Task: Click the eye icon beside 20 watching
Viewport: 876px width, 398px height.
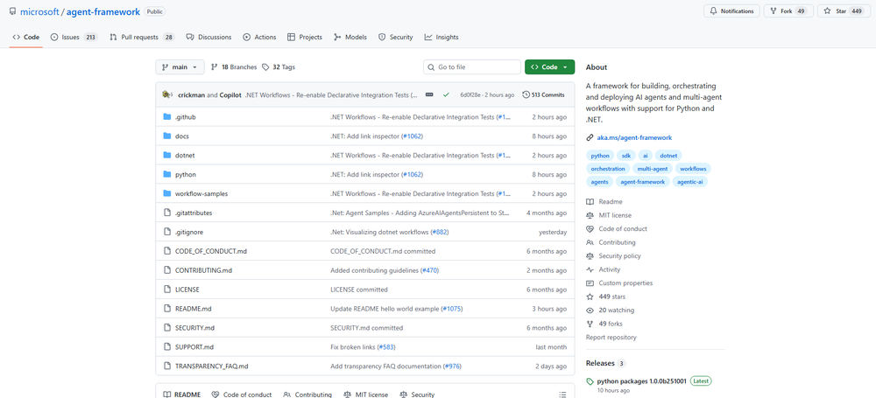Action: click(590, 311)
